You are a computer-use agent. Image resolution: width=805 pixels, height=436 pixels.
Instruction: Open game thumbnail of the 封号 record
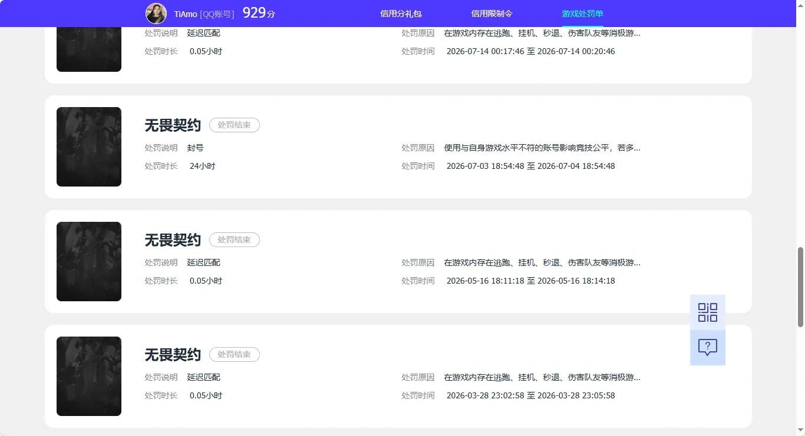click(x=89, y=147)
